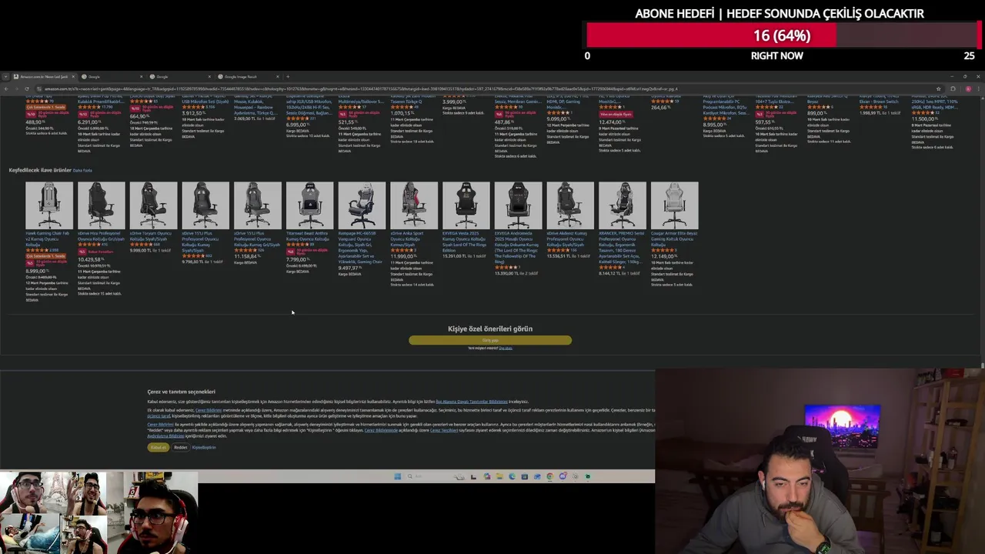Click 'Daha fazla' next to Keşfedilecek ilave ürünler
The height and width of the screenshot is (554, 985).
(x=82, y=170)
